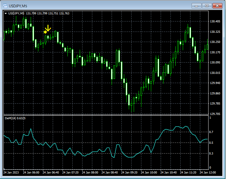Expand the USDJPY,M5 chart triangle menu
This screenshot has height=179, width=226.
tap(6, 13)
